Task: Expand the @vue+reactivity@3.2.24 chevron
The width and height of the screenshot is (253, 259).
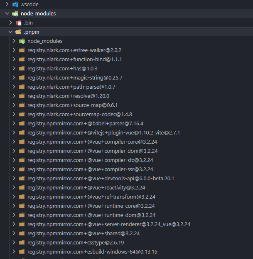Action: (x=14, y=188)
